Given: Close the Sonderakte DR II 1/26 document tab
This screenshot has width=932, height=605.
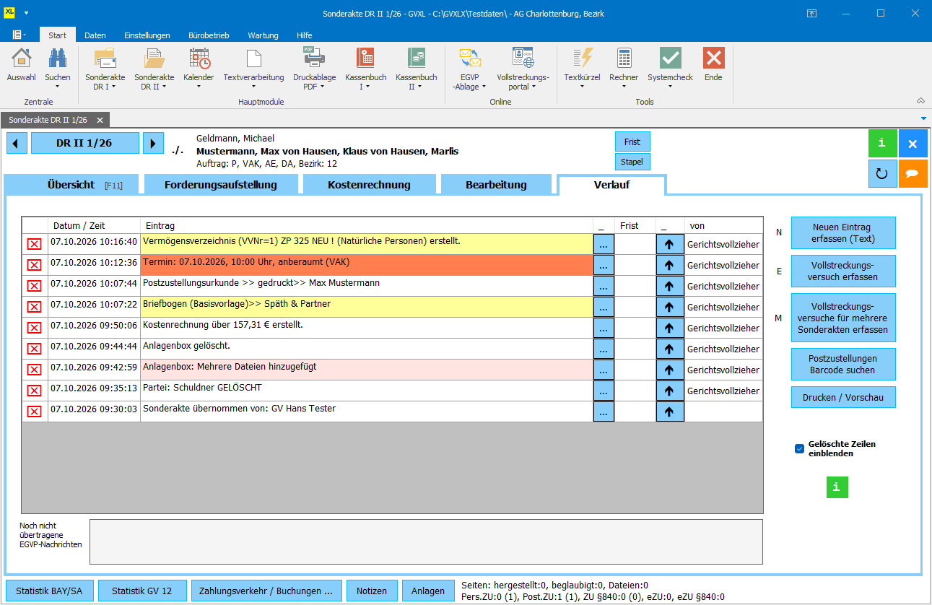Looking at the screenshot, I should click(x=100, y=120).
